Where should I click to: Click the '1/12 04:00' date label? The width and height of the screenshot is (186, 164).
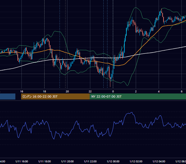pos(159,161)
